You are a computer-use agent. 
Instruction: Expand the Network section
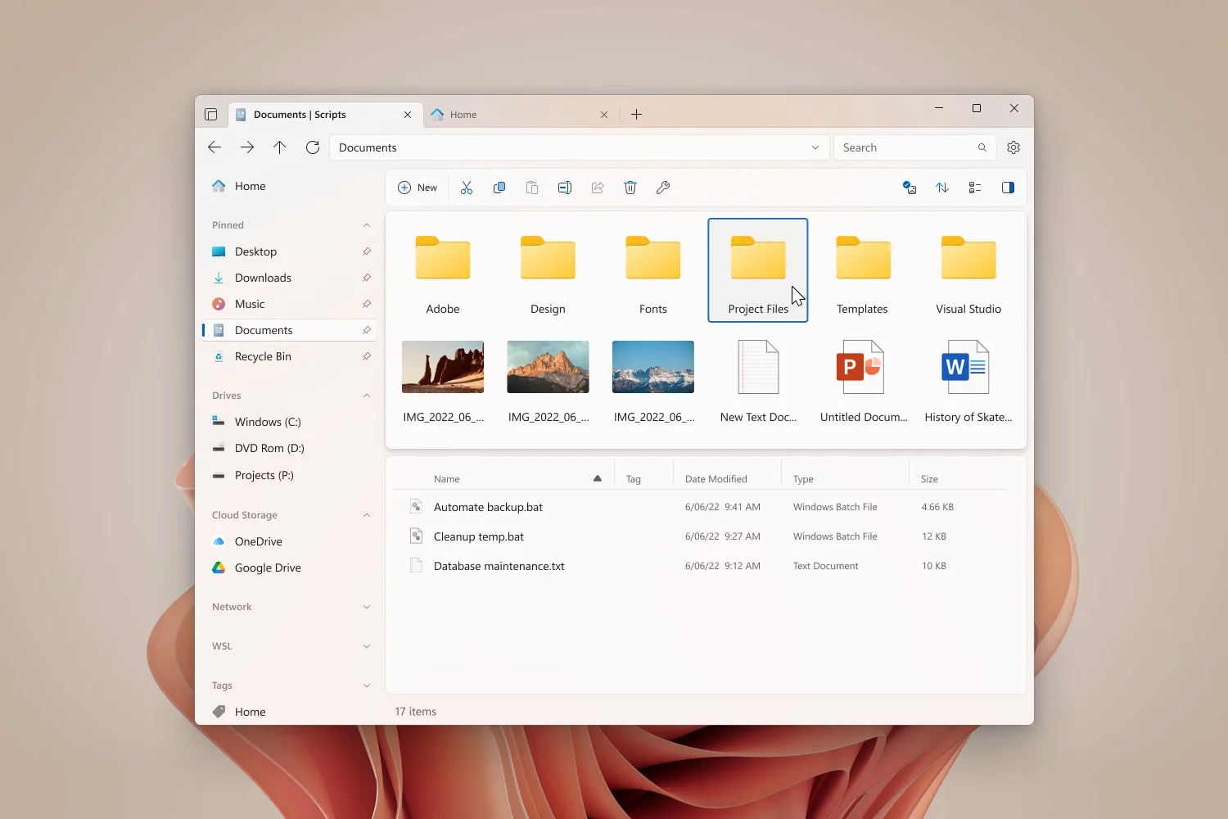click(x=366, y=606)
